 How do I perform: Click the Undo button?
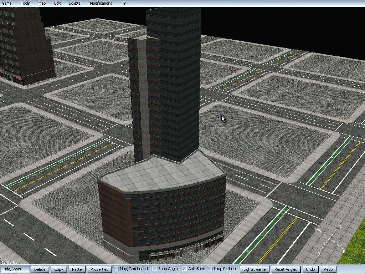(310, 269)
